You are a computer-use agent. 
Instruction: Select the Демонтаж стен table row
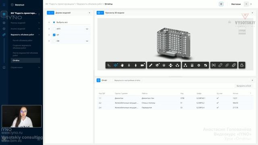coord(175,98)
